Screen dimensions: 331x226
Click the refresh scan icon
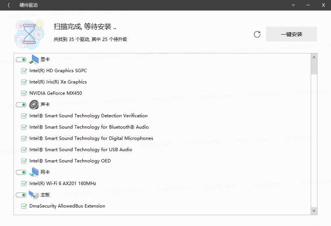257,34
